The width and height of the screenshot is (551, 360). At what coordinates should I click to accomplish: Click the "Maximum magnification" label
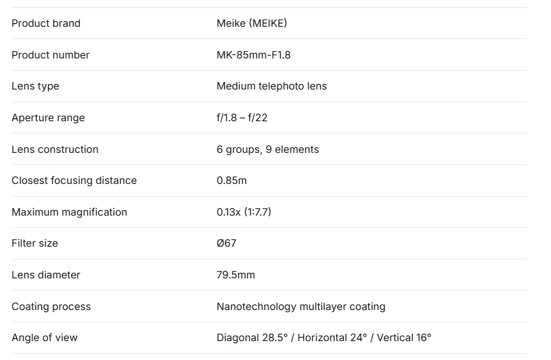click(x=69, y=212)
